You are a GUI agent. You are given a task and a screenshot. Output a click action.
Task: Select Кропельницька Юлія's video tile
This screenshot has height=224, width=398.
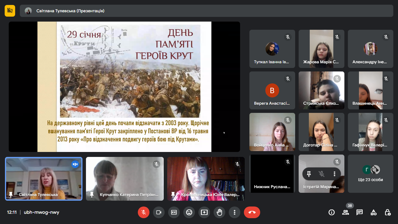pos(206,179)
